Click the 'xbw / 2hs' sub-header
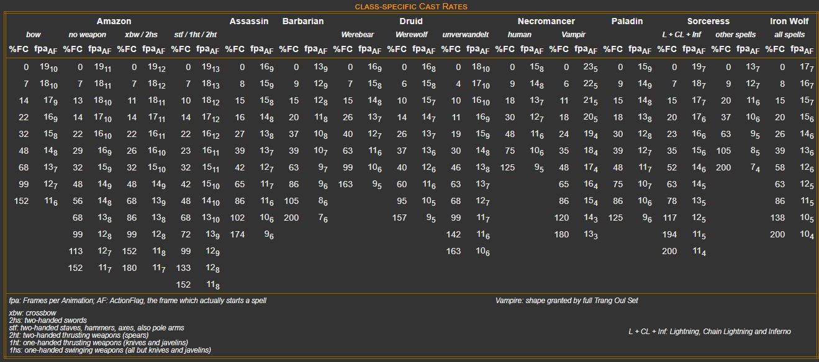Viewport: 819px width, 362px height. [141, 35]
